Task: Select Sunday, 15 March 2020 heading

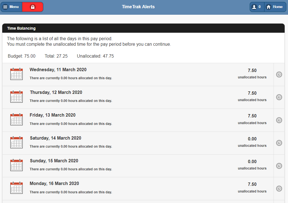Action: pyautogui.click(x=54, y=161)
